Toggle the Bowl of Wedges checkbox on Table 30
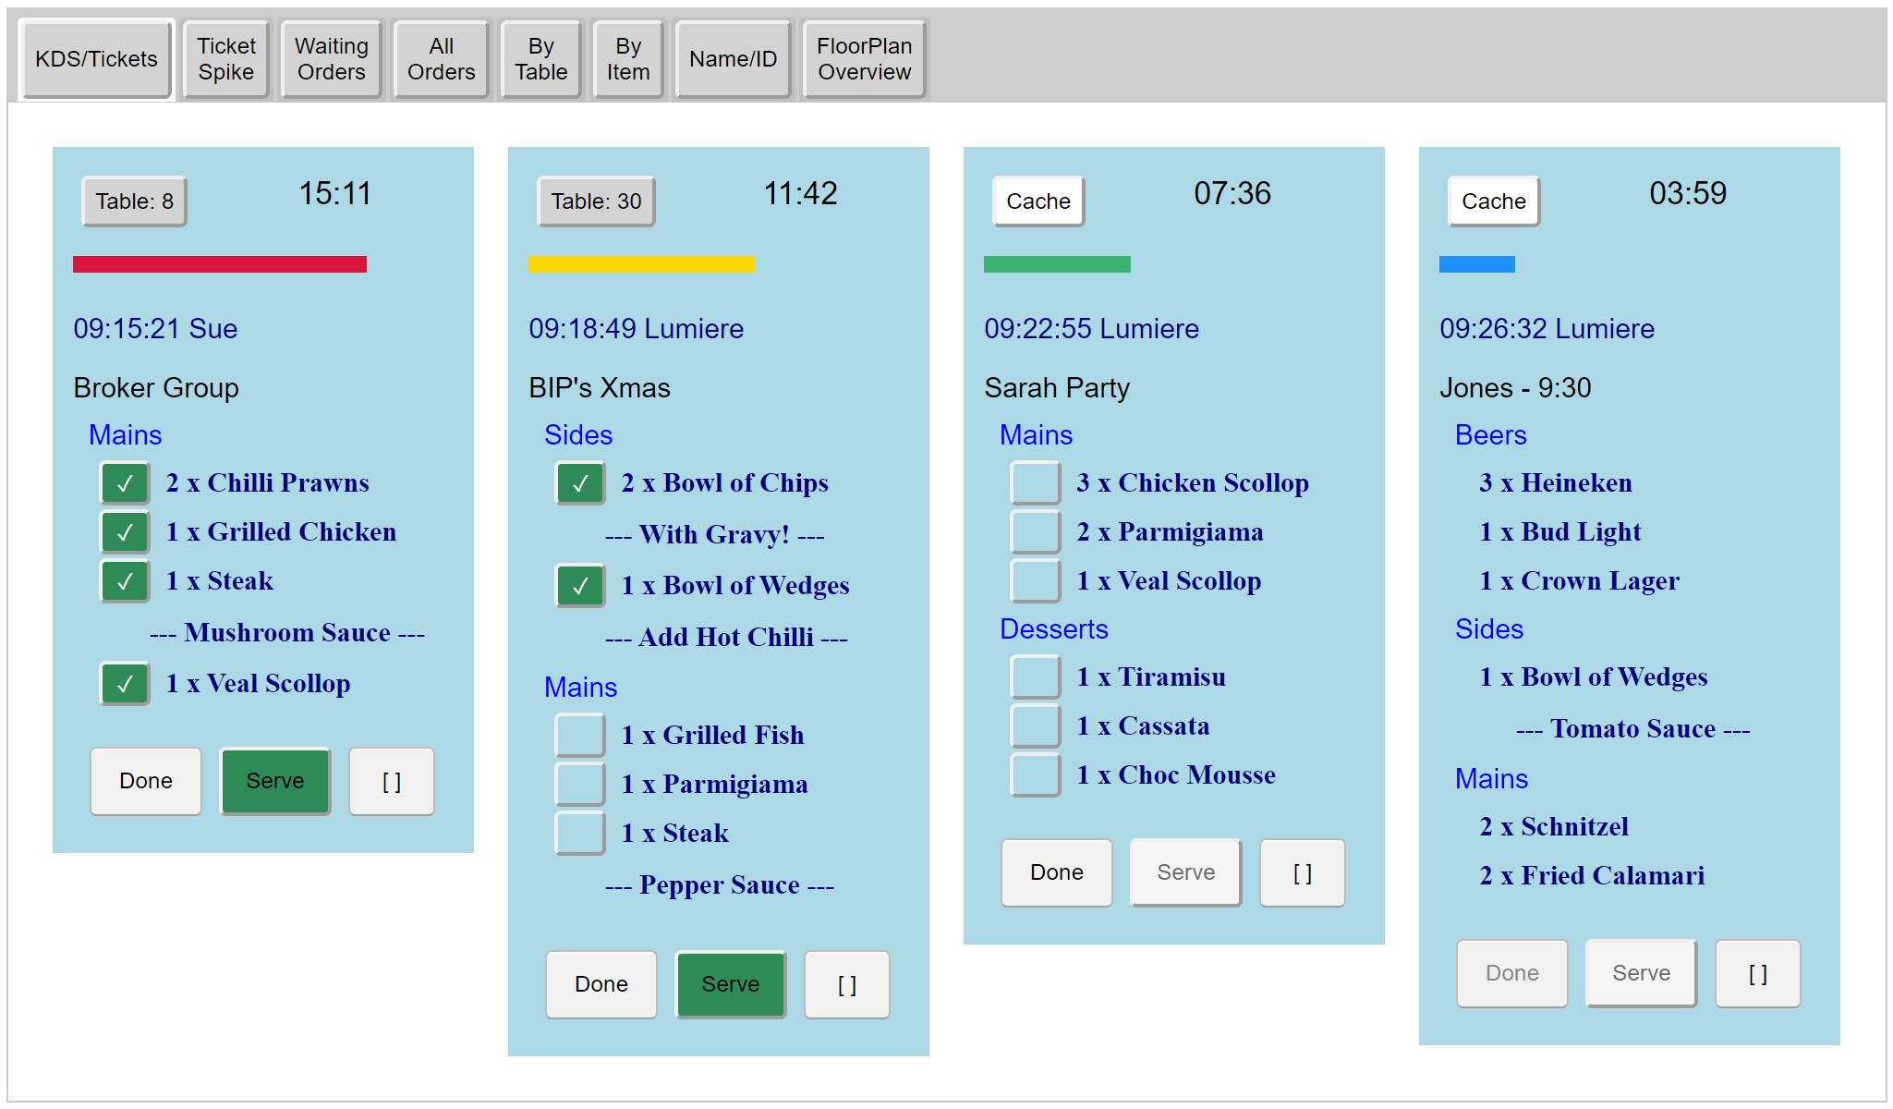This screenshot has width=1893, height=1109. click(580, 586)
